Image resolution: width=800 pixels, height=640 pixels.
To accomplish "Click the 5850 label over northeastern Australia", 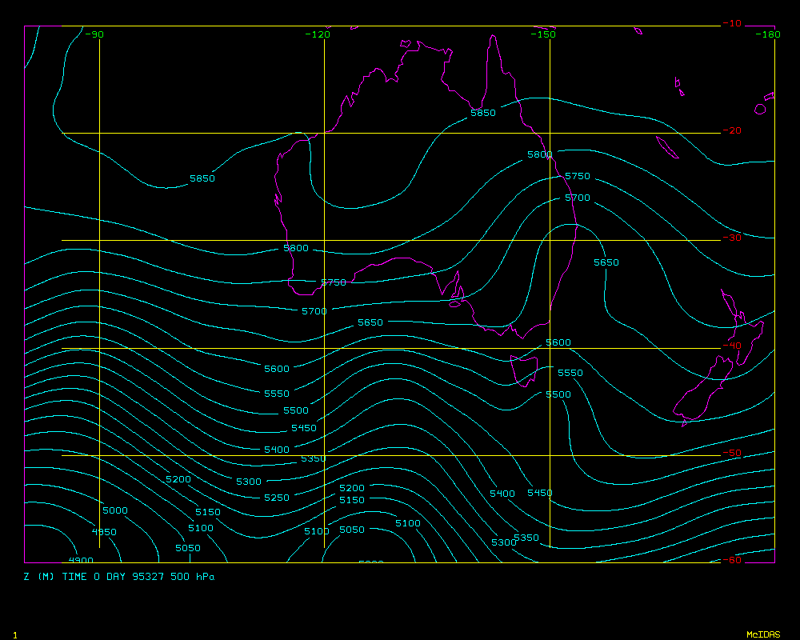I will click(x=483, y=113).
